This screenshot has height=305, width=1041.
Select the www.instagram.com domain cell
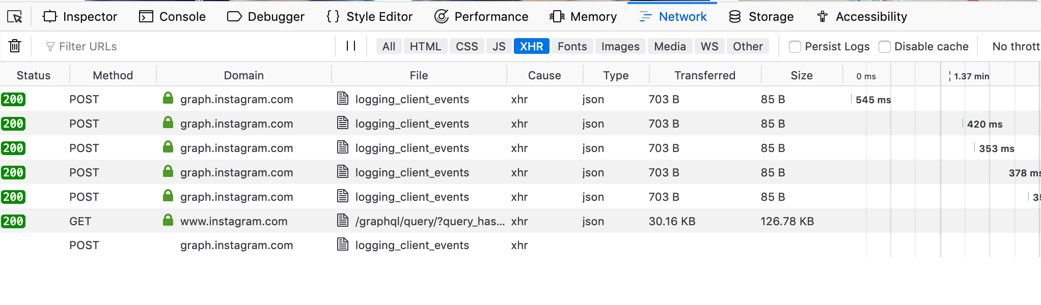tap(234, 221)
